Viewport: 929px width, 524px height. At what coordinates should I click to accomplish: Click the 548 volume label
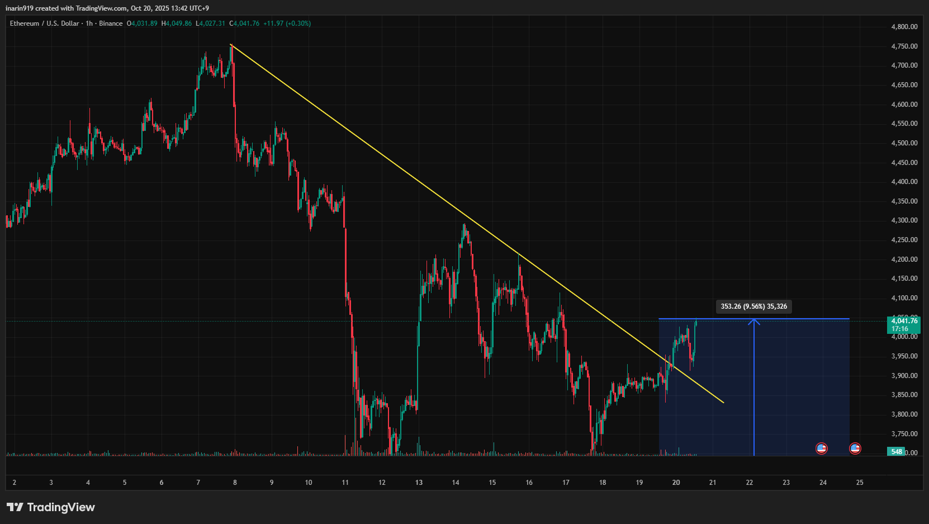coord(897,452)
